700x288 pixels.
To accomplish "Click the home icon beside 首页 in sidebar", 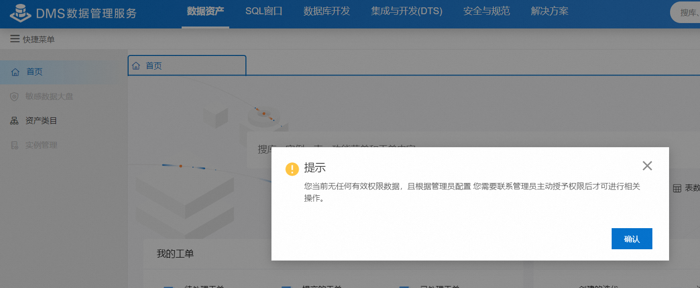I will 15,72.
